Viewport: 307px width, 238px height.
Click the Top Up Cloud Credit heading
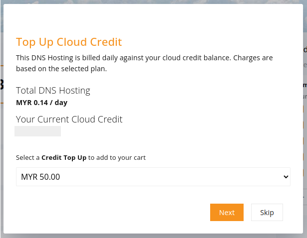tap(69, 42)
